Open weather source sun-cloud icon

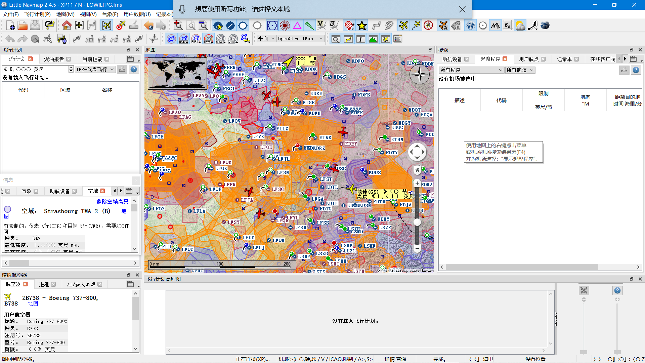click(520, 26)
